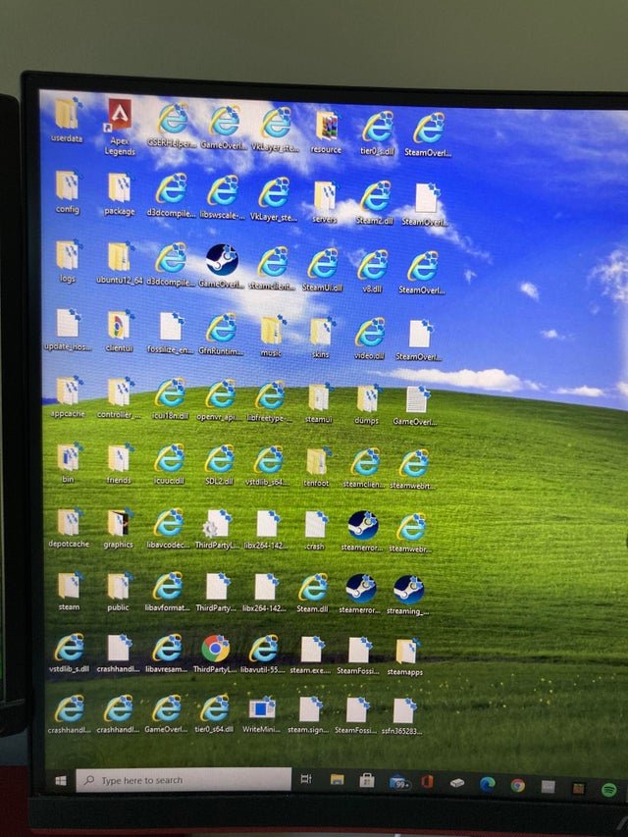Image resolution: width=628 pixels, height=837 pixels.
Task: Select the update_hos file icon
Action: (68, 324)
